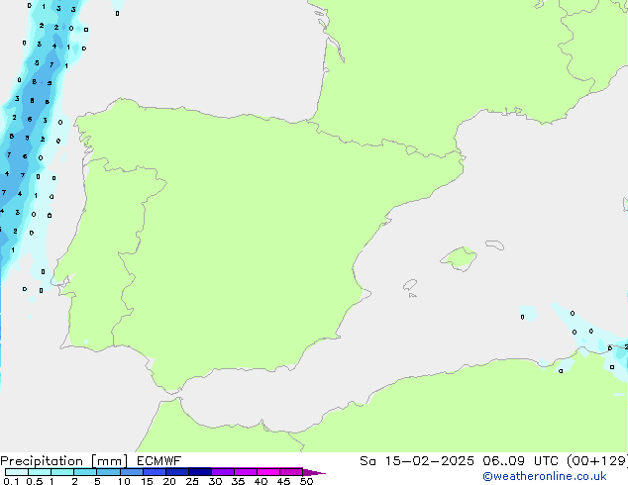Click Mallorca island on the map
The width and height of the screenshot is (628, 485).
pos(460,258)
